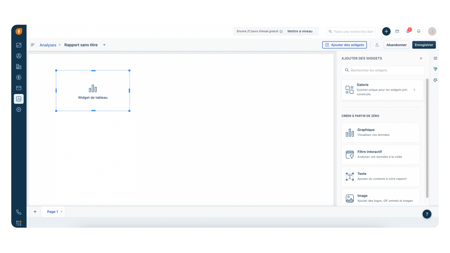The image size is (450, 253).
Task: Go to the Analyses breadcrumb link
Action: tap(48, 45)
